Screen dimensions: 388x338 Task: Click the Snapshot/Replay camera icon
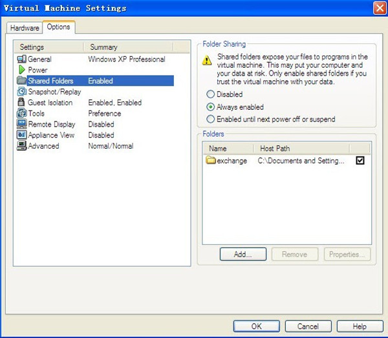(22, 92)
